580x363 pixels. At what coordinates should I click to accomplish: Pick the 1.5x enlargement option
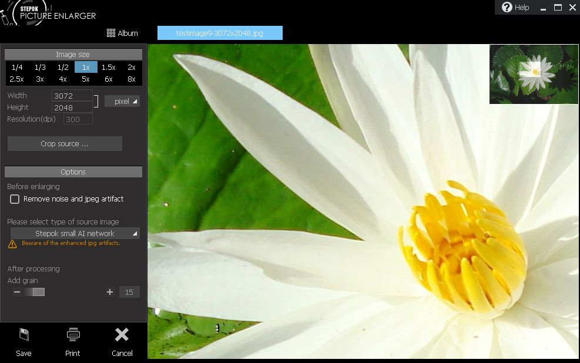click(108, 67)
